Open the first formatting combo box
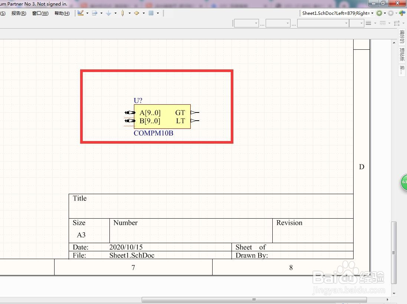Screen dimensions: 407x304 click(x=246, y=23)
